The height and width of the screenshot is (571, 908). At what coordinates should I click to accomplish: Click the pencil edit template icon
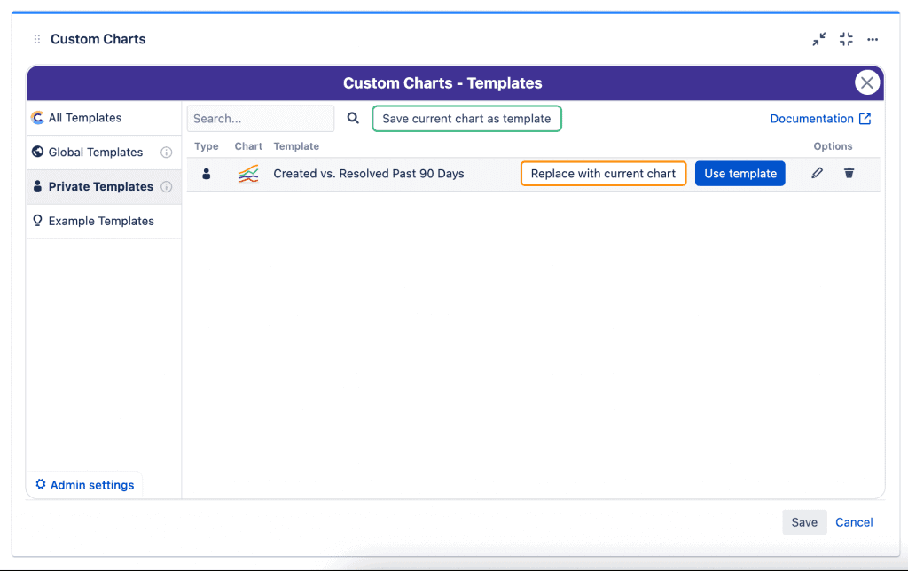point(817,173)
